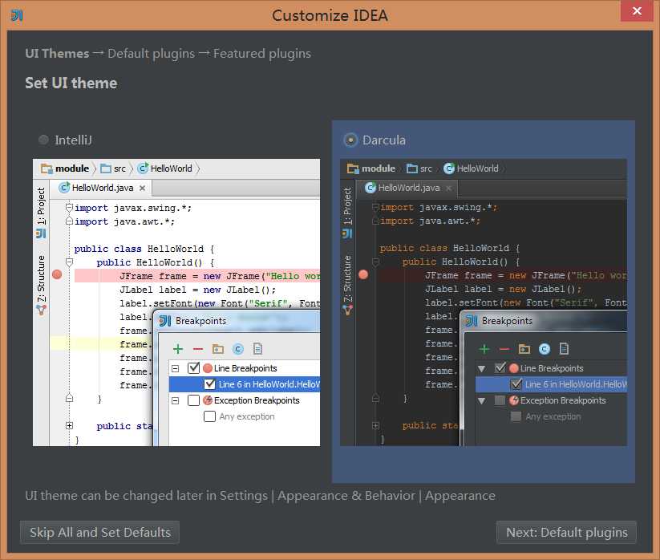Click the Darcula theme label text

(384, 140)
